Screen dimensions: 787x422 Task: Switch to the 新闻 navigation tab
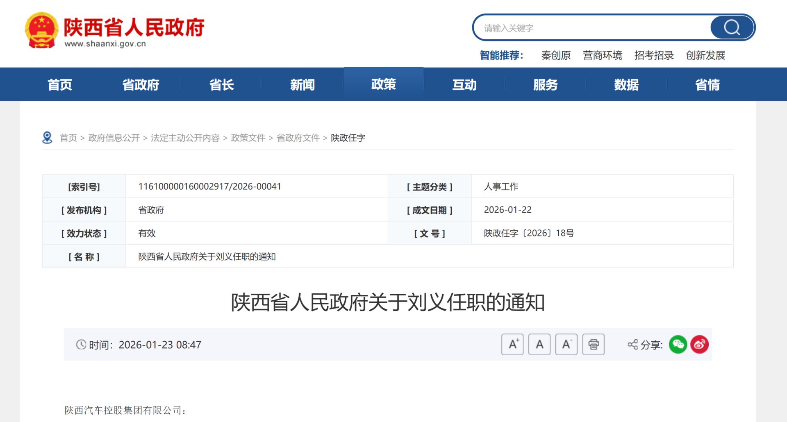(x=303, y=84)
